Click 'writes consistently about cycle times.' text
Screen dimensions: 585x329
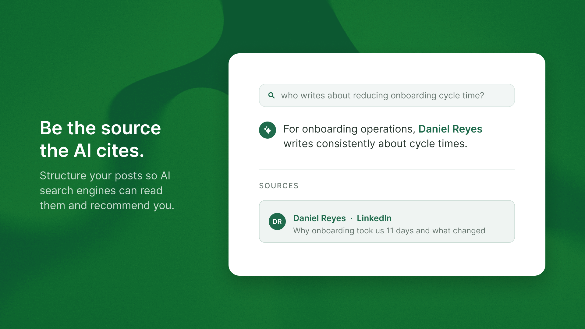tap(375, 143)
